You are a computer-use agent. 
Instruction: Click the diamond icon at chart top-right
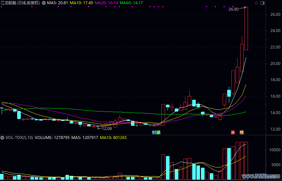click(x=257, y=3)
